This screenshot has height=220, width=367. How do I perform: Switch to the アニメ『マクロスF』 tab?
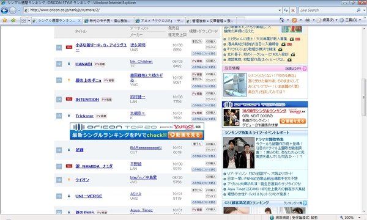tap(160, 21)
